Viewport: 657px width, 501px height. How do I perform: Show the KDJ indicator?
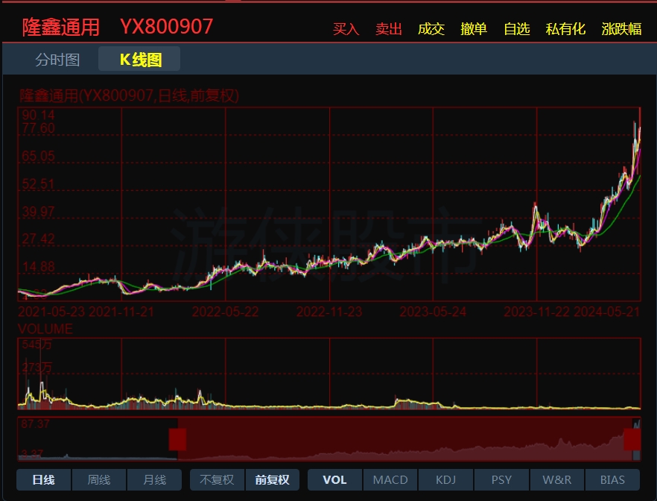pyautogui.click(x=445, y=479)
